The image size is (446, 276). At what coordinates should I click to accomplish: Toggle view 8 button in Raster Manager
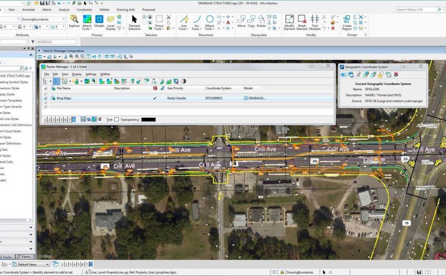tap(73, 119)
